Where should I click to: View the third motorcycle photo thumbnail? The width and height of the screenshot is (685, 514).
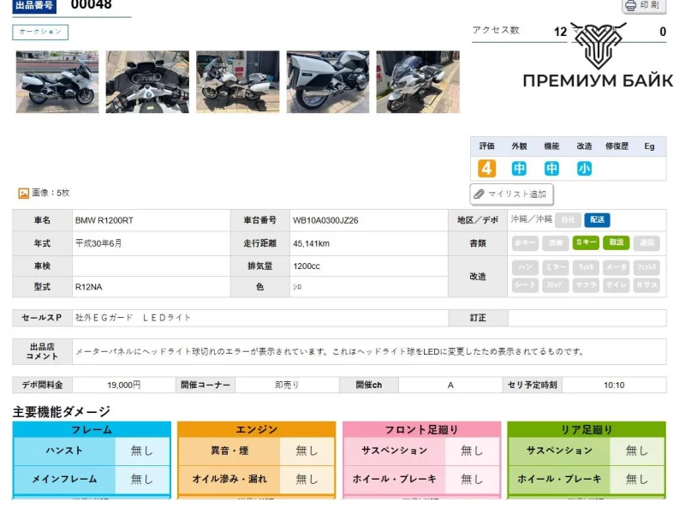[237, 82]
